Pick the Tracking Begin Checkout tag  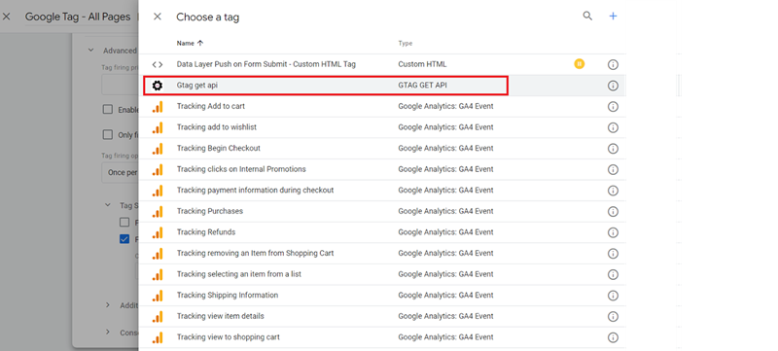tap(218, 148)
